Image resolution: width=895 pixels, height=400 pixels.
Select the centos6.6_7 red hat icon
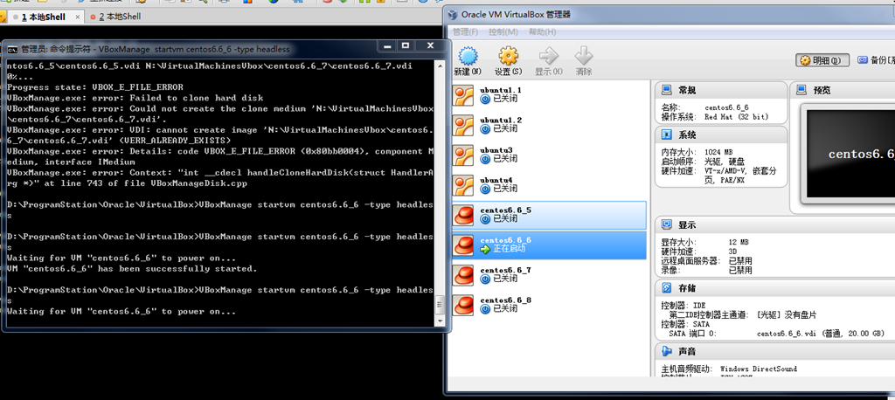(463, 275)
